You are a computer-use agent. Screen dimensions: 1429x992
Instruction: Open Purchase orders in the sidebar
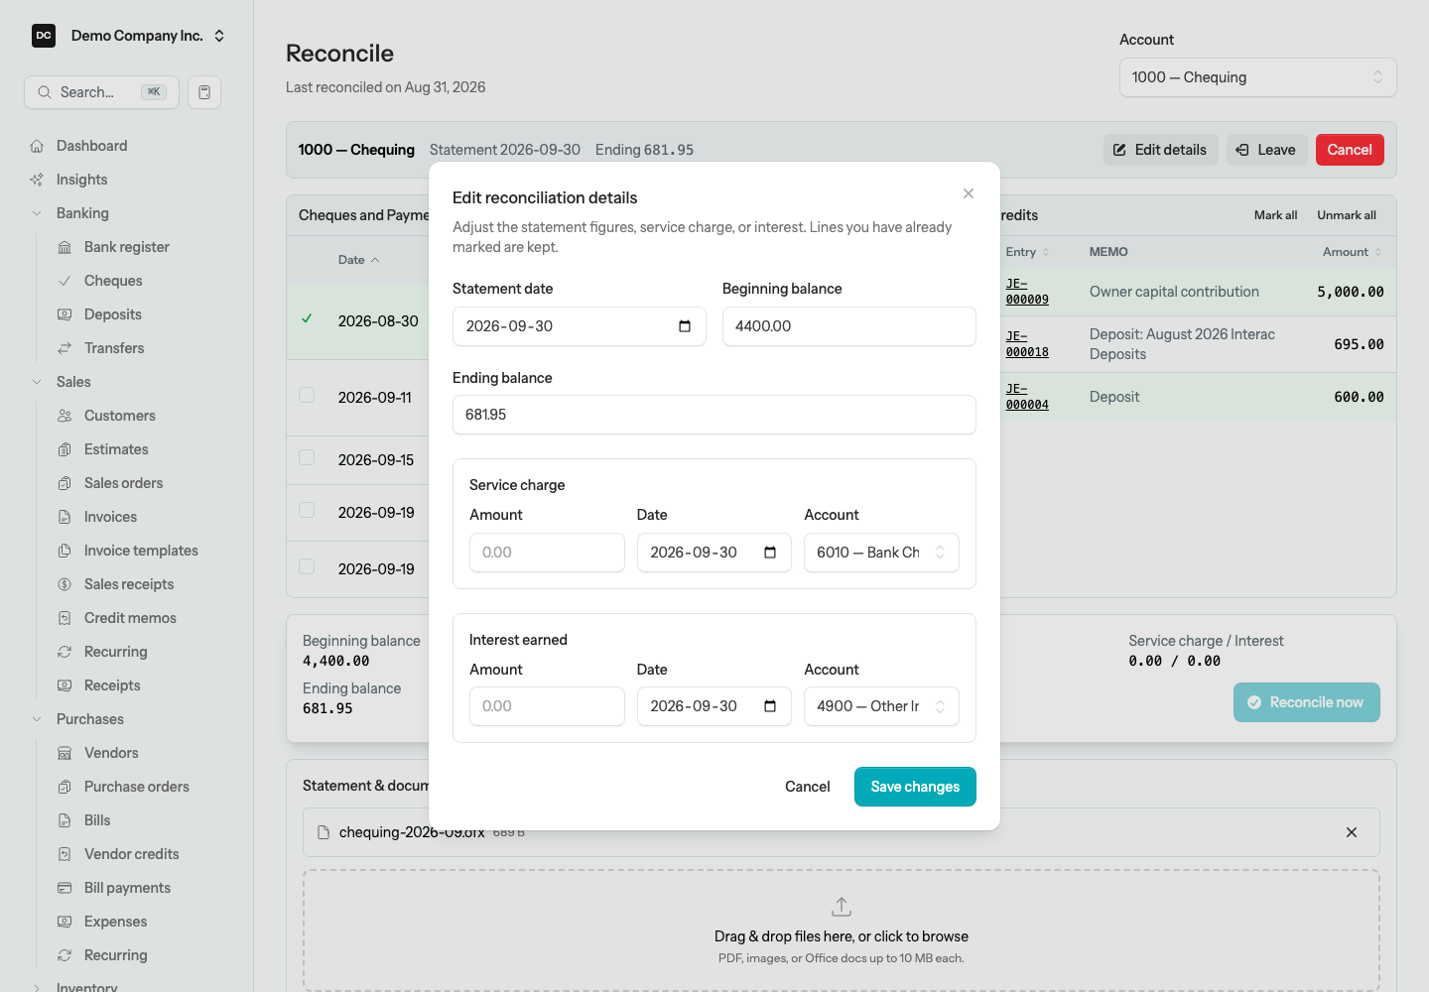point(136,787)
